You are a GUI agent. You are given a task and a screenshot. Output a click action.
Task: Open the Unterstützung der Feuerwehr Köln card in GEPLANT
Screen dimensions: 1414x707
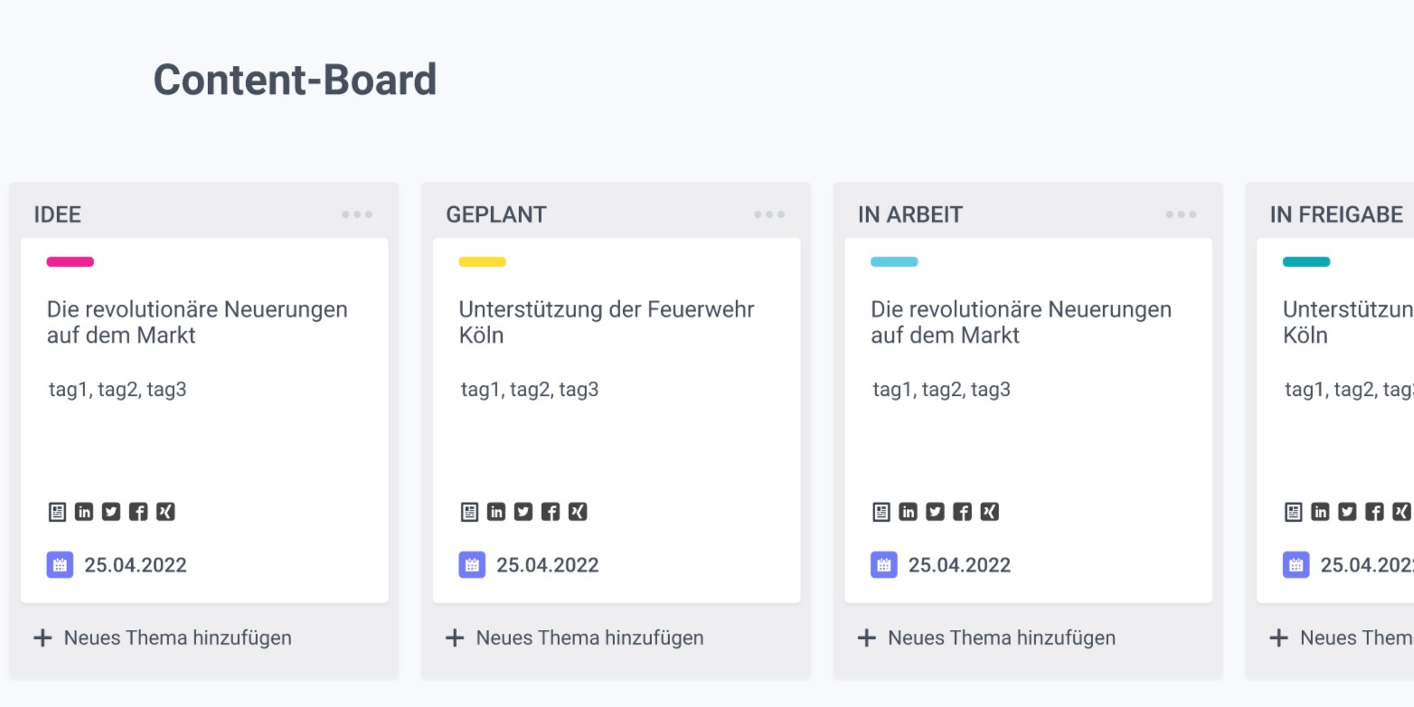(617, 420)
